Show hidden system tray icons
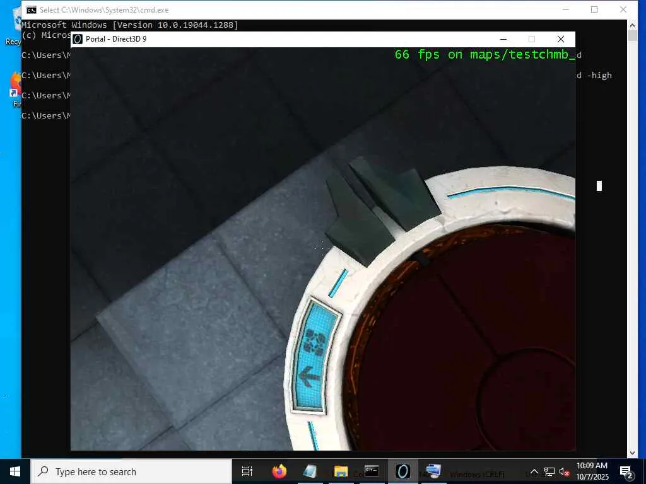Viewport: 646px width, 484px height. point(534,471)
